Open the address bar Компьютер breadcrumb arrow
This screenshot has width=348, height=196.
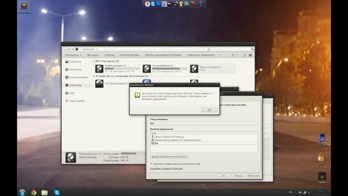(x=97, y=49)
